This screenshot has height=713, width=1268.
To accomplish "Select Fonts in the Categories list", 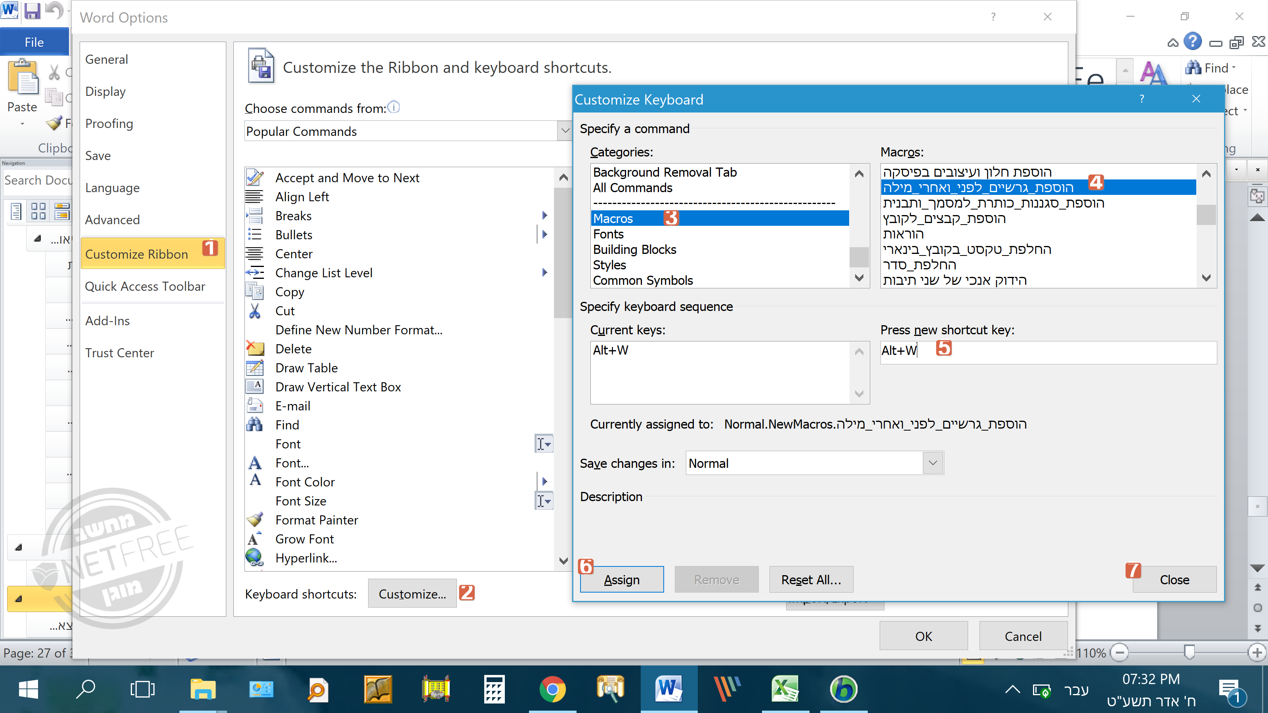I will [608, 234].
